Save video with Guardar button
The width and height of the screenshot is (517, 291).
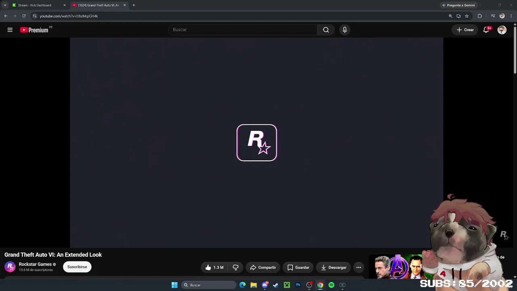[x=298, y=267]
